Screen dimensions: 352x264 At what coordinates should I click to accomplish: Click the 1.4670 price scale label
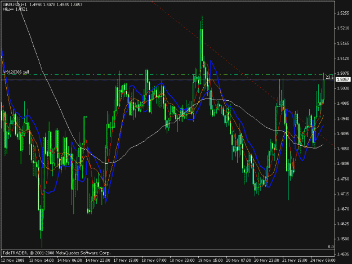pos(343,209)
